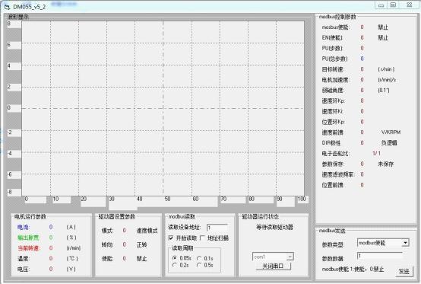This screenshot has width=421, height=284.
Task: Choose the 0.5s read period radio
Action: 199,265
